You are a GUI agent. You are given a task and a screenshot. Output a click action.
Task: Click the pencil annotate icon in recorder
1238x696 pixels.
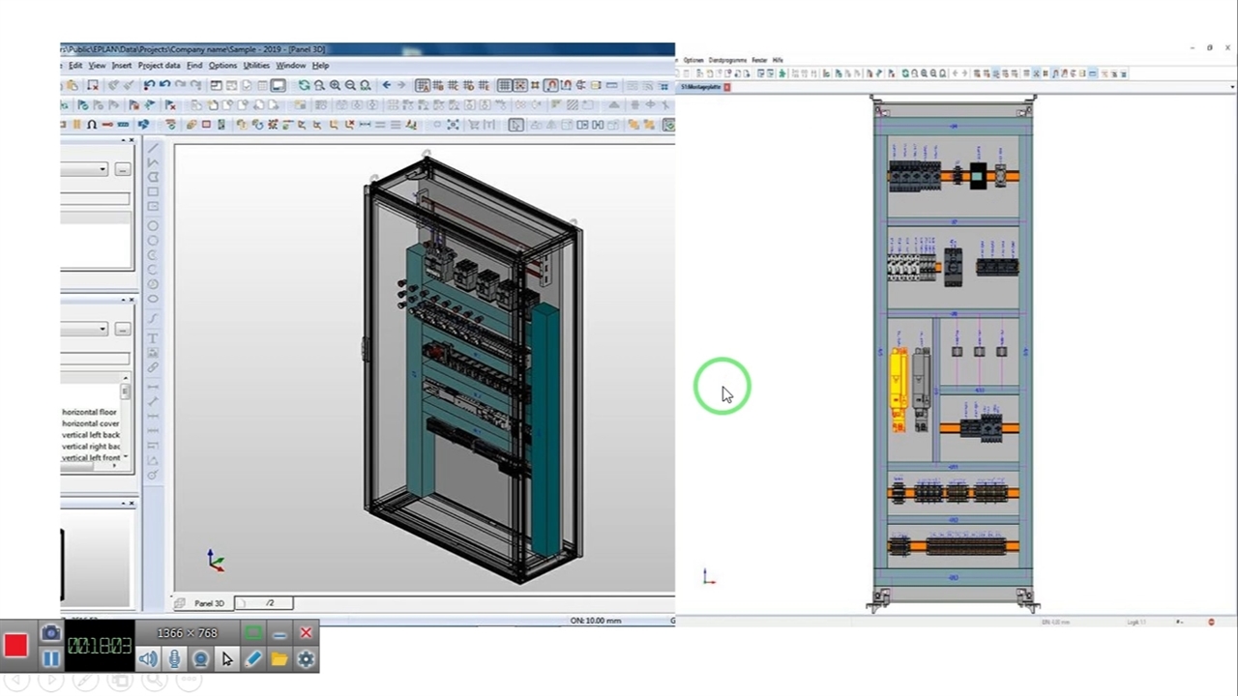click(253, 659)
